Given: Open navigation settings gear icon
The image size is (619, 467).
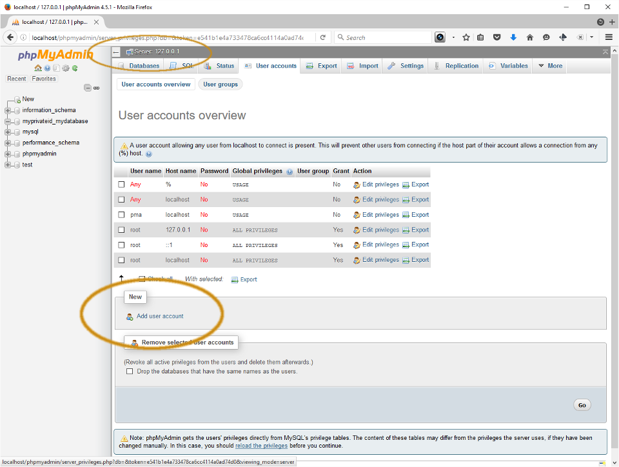Looking at the screenshot, I should (66, 68).
